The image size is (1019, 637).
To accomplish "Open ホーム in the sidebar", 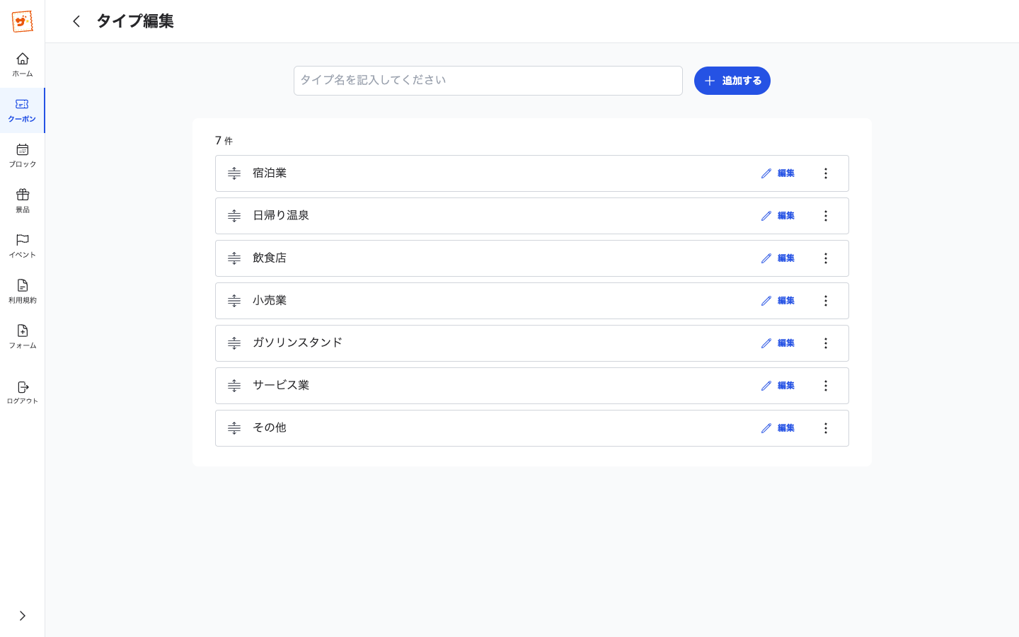I will pyautogui.click(x=23, y=64).
